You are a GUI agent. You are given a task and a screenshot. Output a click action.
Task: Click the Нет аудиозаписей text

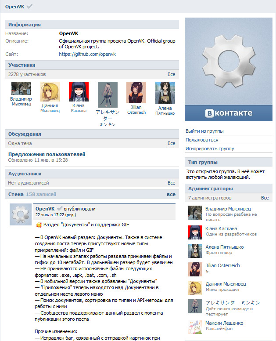click(29, 183)
